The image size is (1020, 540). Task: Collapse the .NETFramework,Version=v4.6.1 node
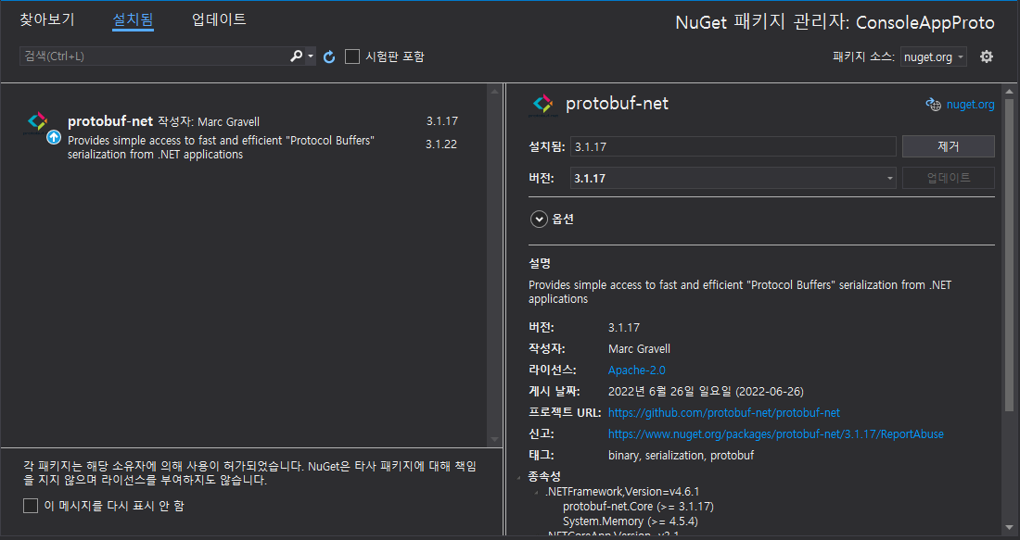click(537, 493)
